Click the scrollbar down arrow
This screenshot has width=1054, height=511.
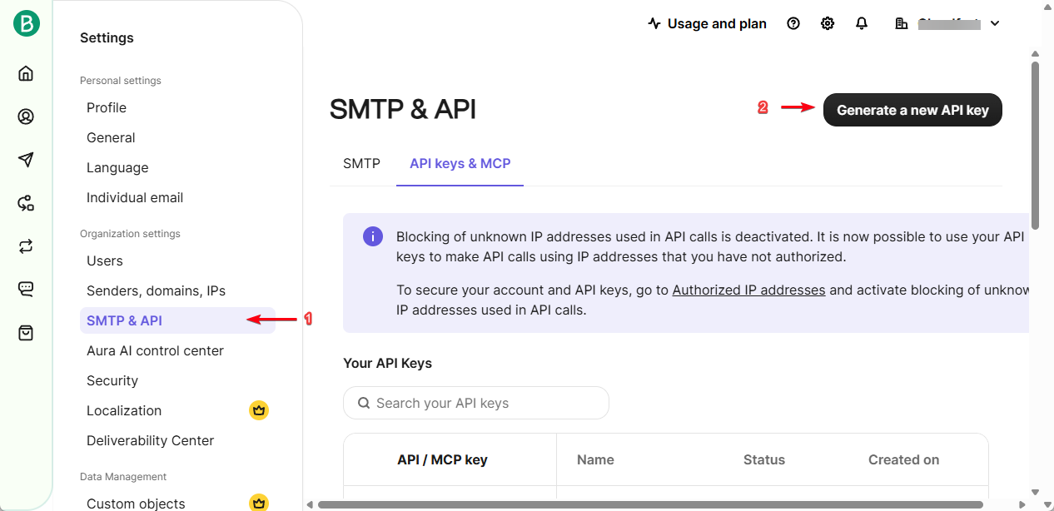pyautogui.click(x=1035, y=492)
